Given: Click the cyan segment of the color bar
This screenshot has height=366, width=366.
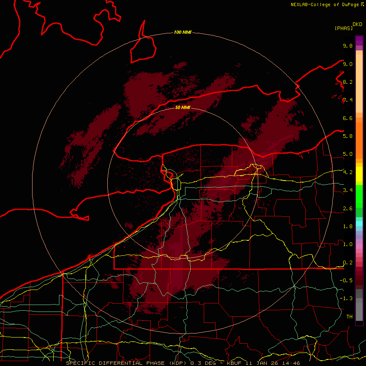Looking at the screenshot, I should click(359, 224).
